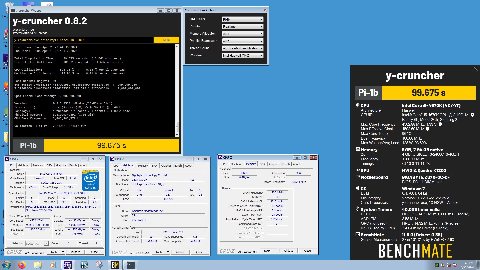Open Windows Explorer from the taskbar
The image size is (480, 270).
click(x=37, y=265)
